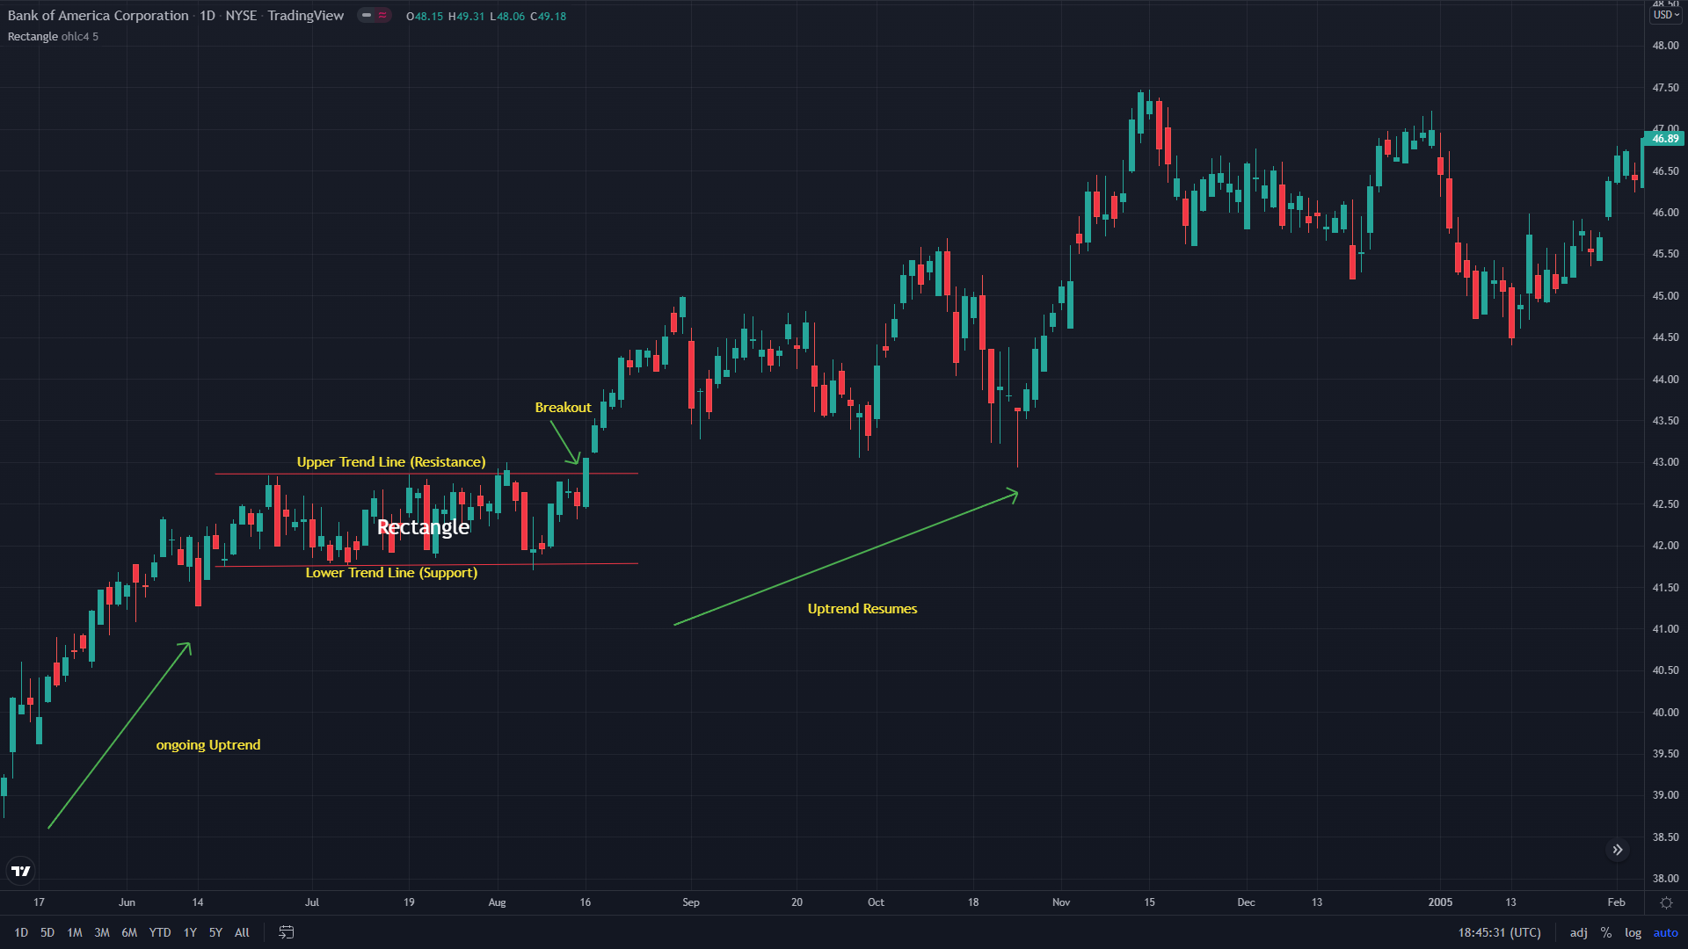Screen dimensions: 1688x949
Task: Open timezone menu at 18:45:31 (UTC)
Action: tap(1499, 932)
